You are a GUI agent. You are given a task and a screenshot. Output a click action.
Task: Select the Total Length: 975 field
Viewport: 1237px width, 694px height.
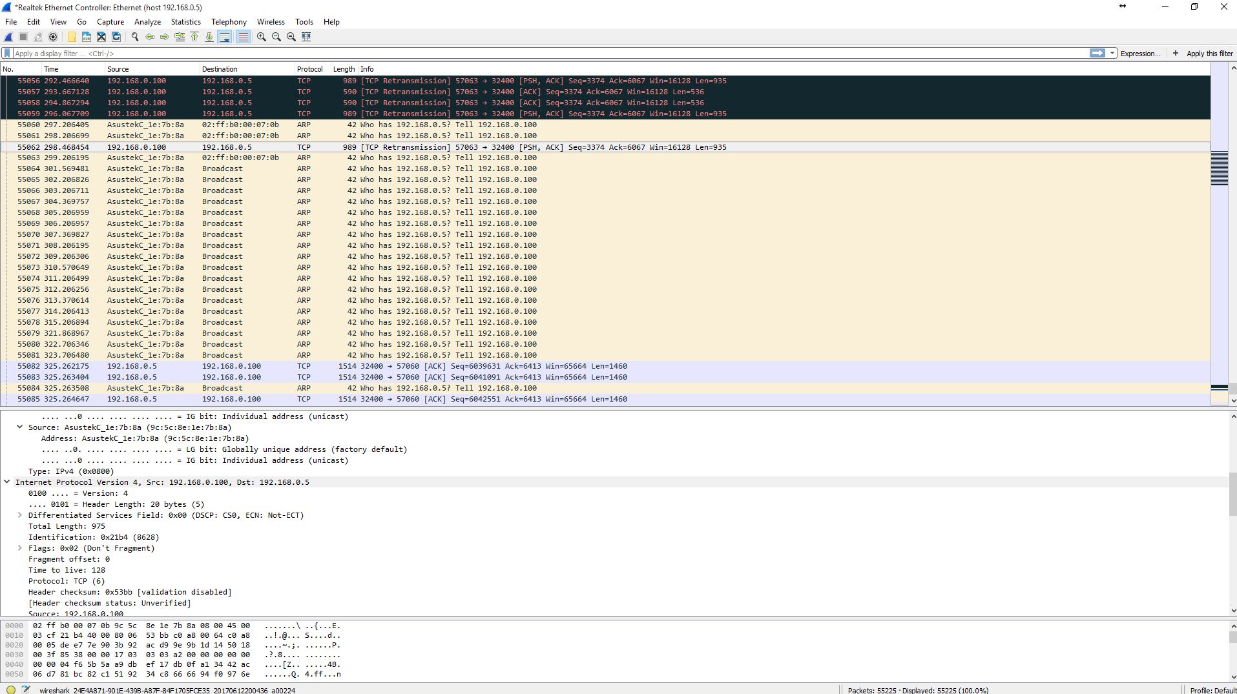point(67,526)
